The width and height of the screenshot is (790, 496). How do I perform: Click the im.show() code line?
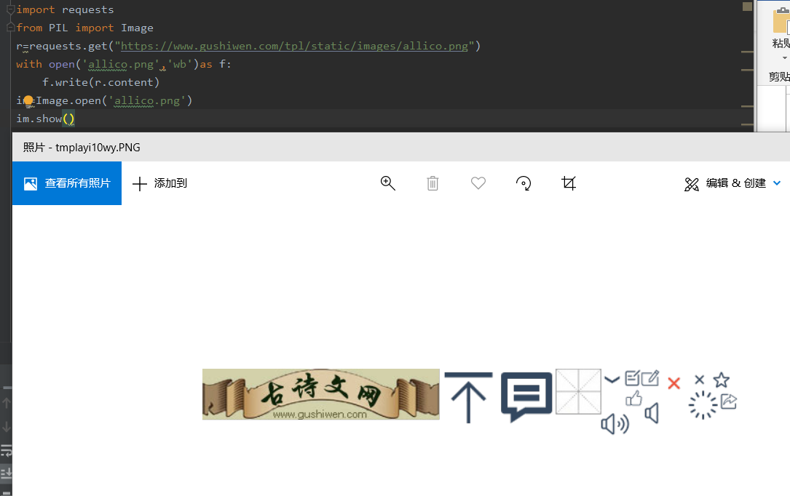45,119
